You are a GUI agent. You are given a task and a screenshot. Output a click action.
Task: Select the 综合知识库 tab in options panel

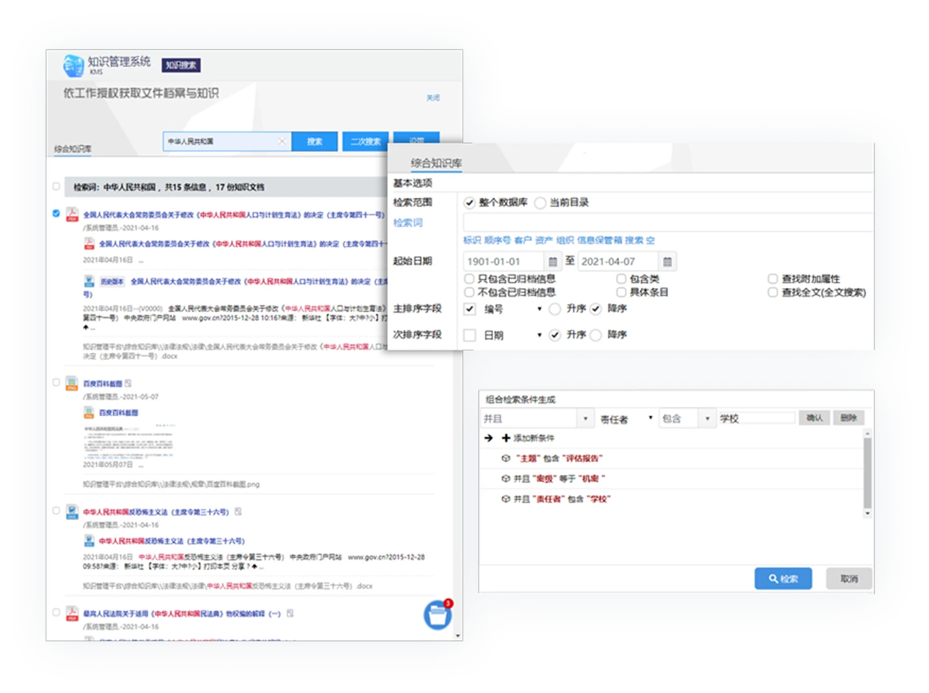(436, 163)
